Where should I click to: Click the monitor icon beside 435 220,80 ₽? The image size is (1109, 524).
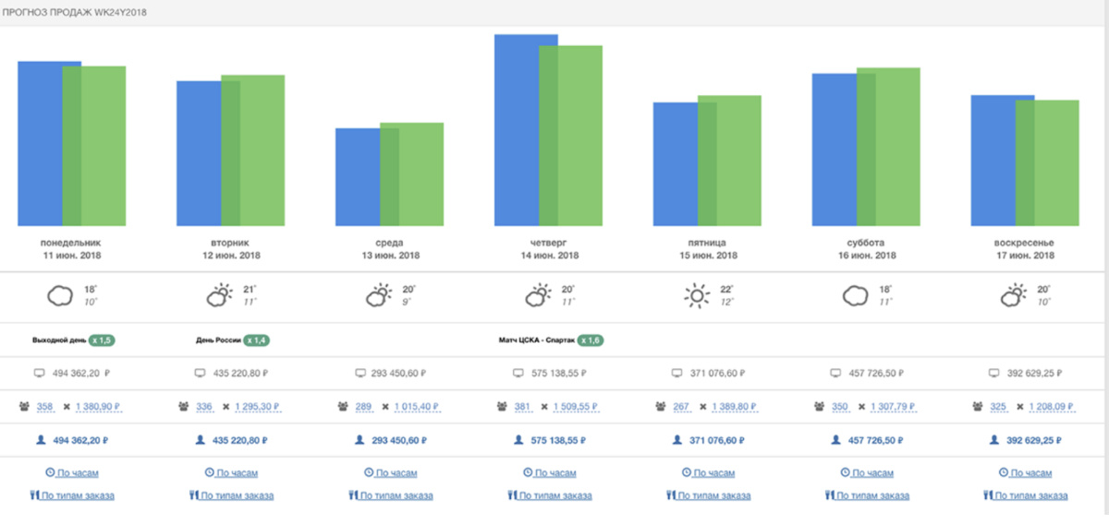click(201, 374)
